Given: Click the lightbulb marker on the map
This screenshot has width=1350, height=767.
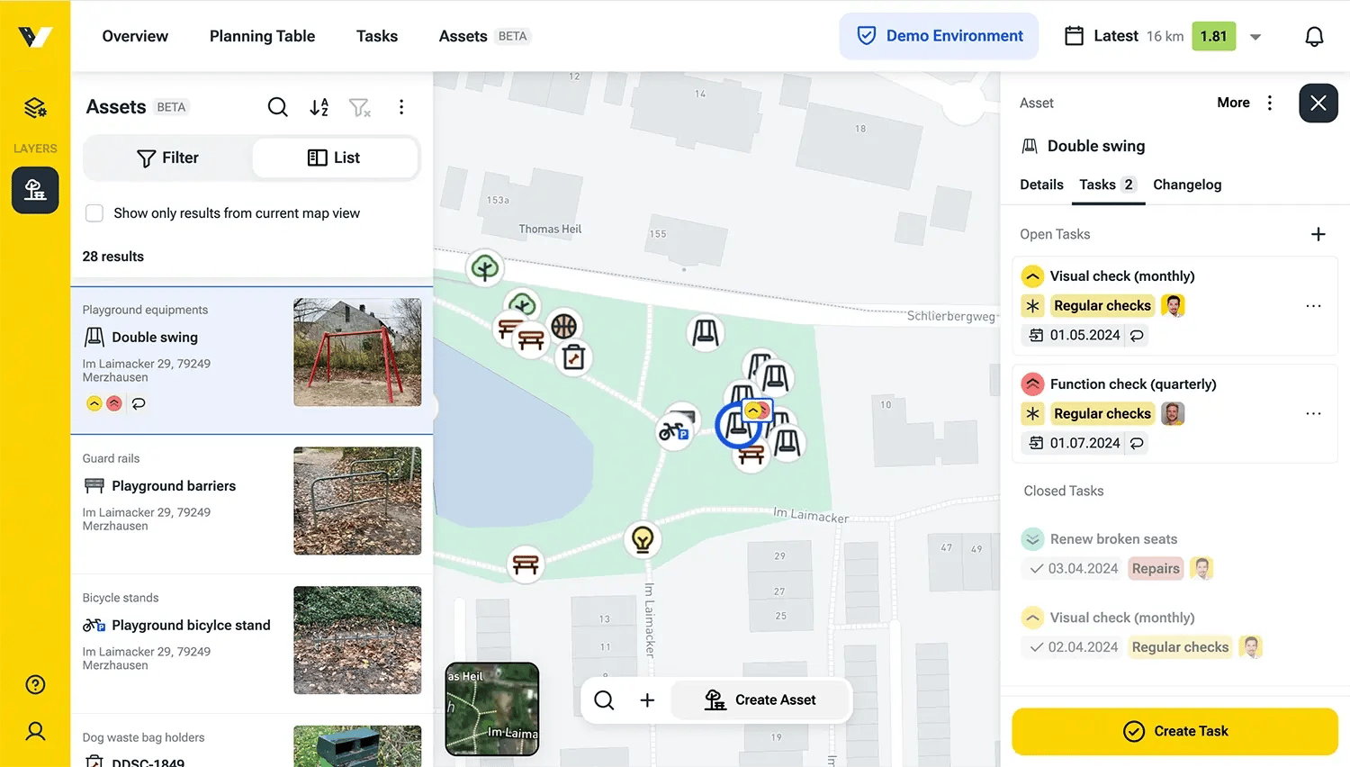Looking at the screenshot, I should coord(643,539).
